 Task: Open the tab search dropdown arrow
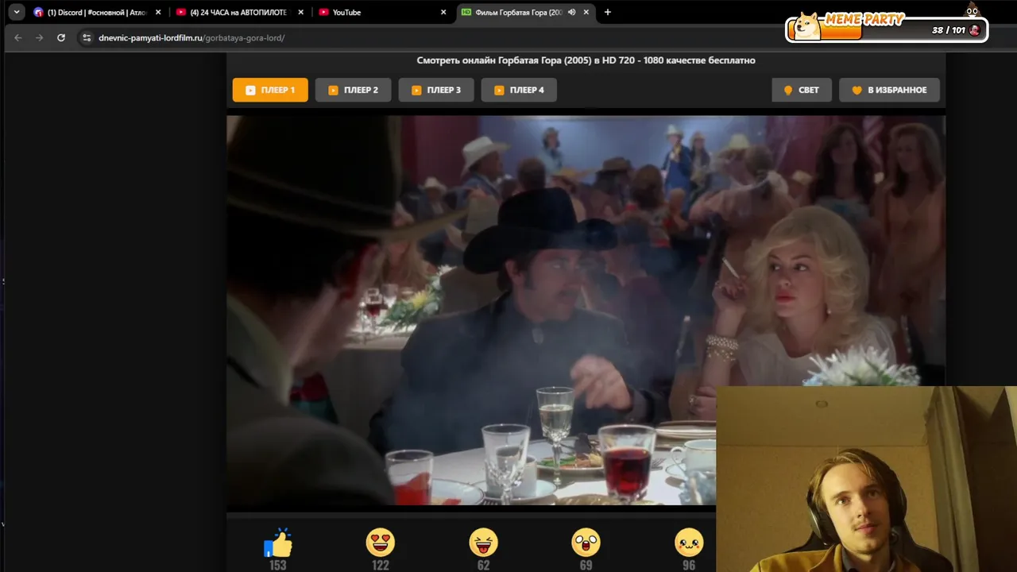point(16,12)
